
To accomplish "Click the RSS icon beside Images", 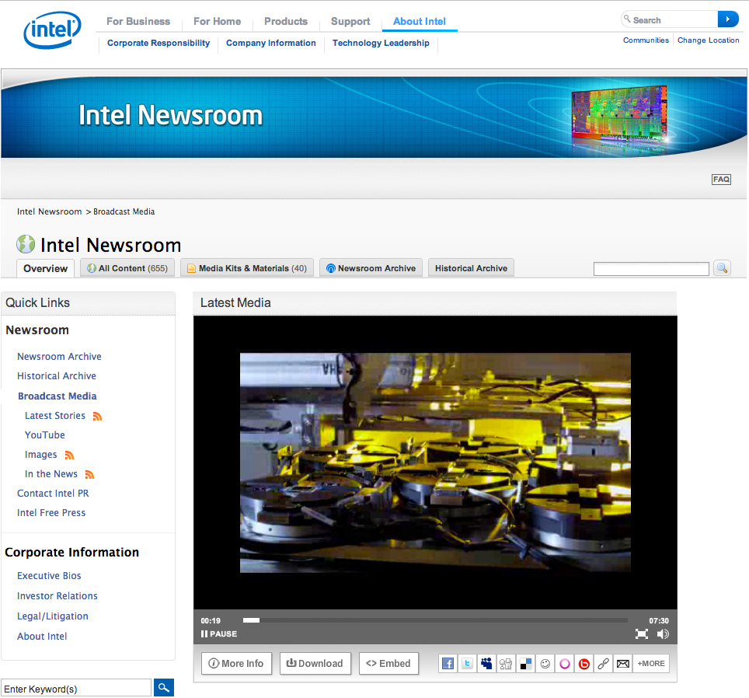I will tap(69, 455).
